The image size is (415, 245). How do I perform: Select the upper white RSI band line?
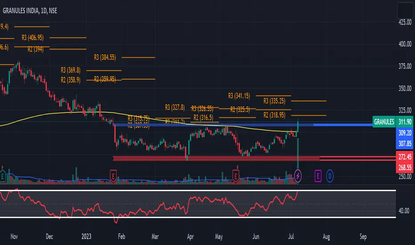(x=198, y=190)
